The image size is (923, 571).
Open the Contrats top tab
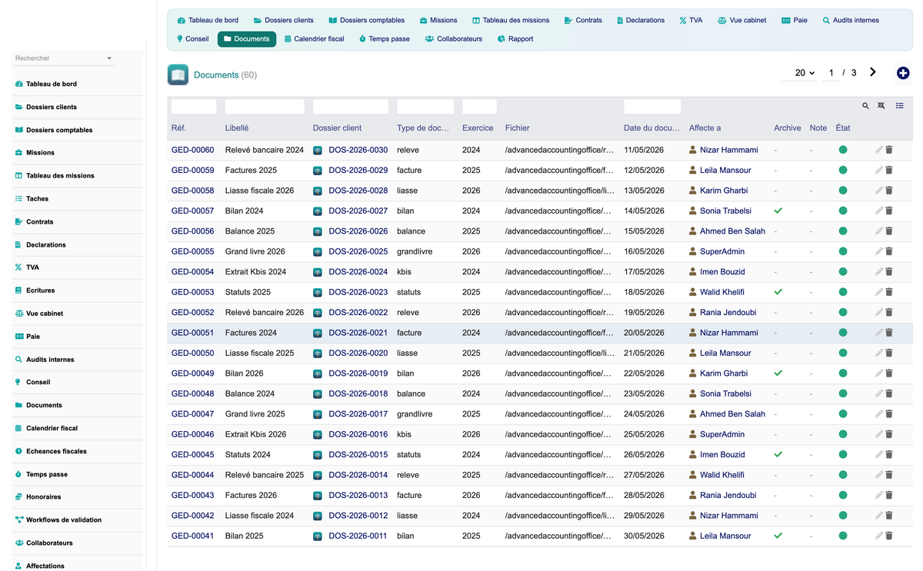pos(583,20)
